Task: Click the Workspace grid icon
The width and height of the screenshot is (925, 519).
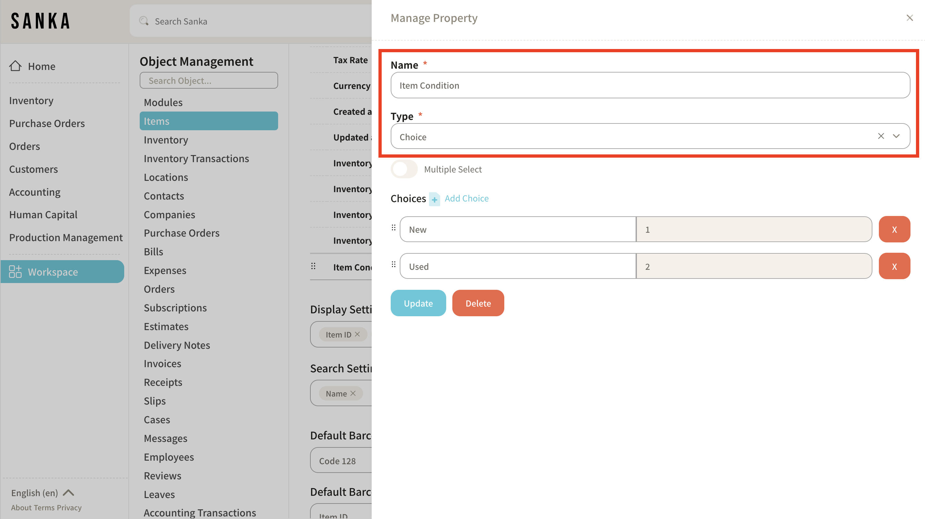Action: (x=15, y=271)
